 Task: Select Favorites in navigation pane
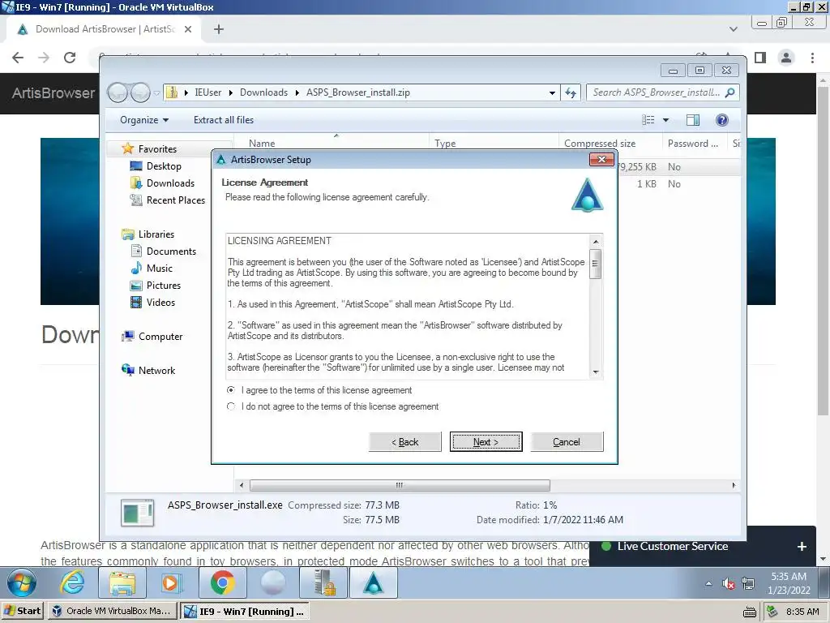pyautogui.click(x=157, y=149)
